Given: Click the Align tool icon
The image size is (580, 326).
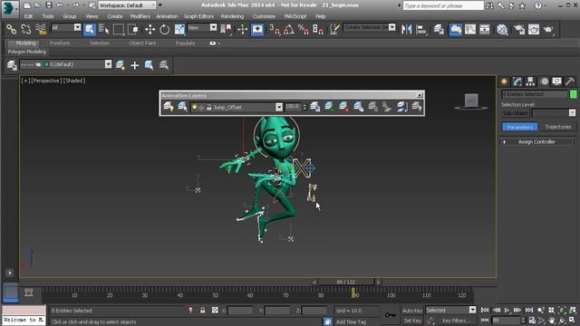Looking at the screenshot, I should coord(420,29).
